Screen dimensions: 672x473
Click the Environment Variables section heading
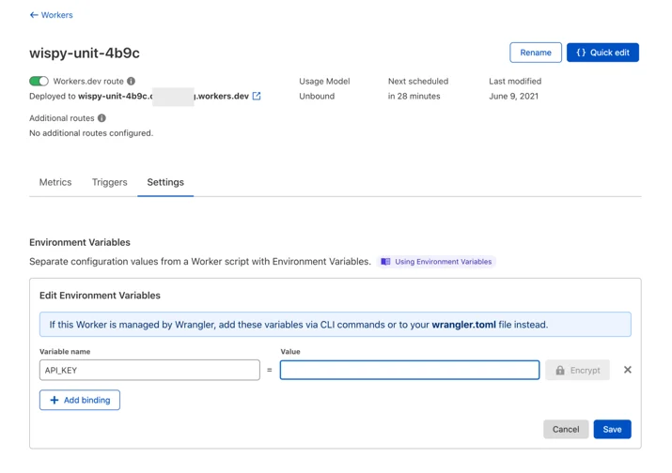(x=80, y=242)
